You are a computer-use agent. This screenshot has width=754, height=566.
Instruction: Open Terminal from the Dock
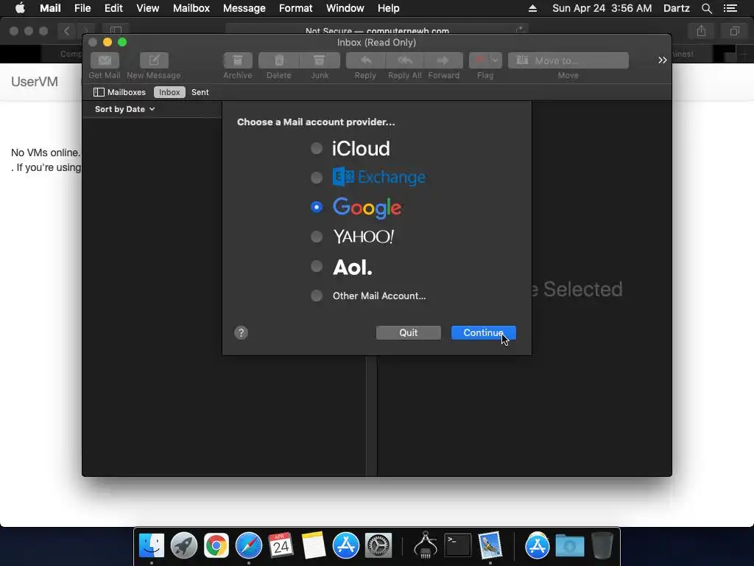pos(458,545)
